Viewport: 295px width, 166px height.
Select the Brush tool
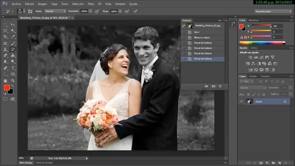[13, 43]
